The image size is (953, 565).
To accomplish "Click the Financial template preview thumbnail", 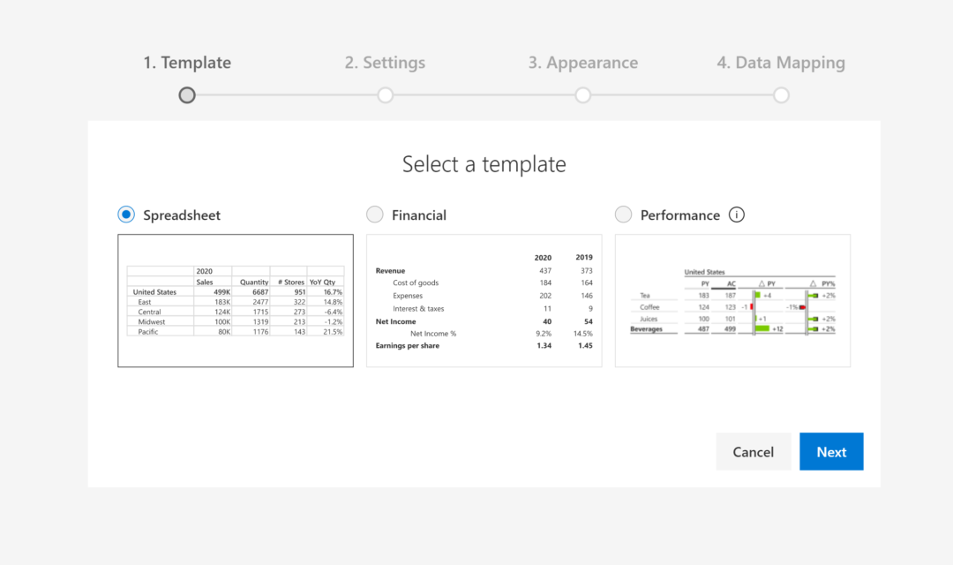I will point(484,300).
